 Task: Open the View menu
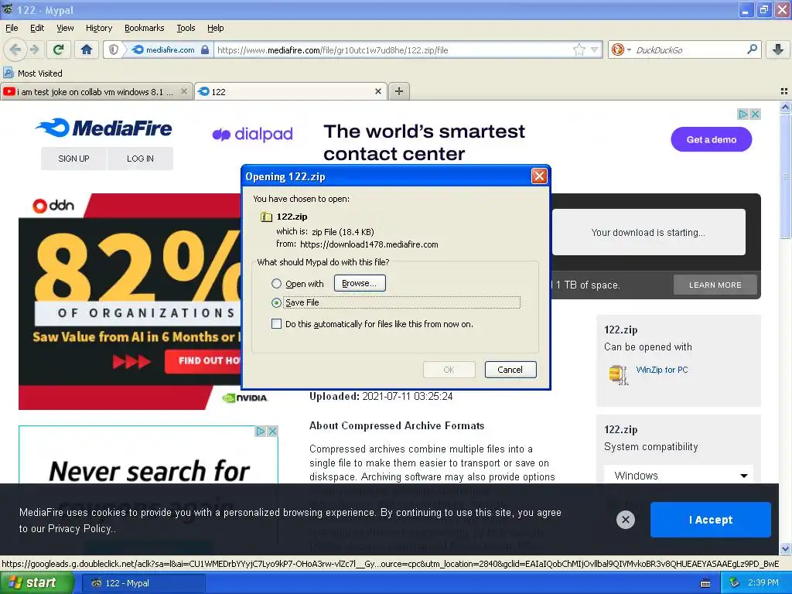65,28
